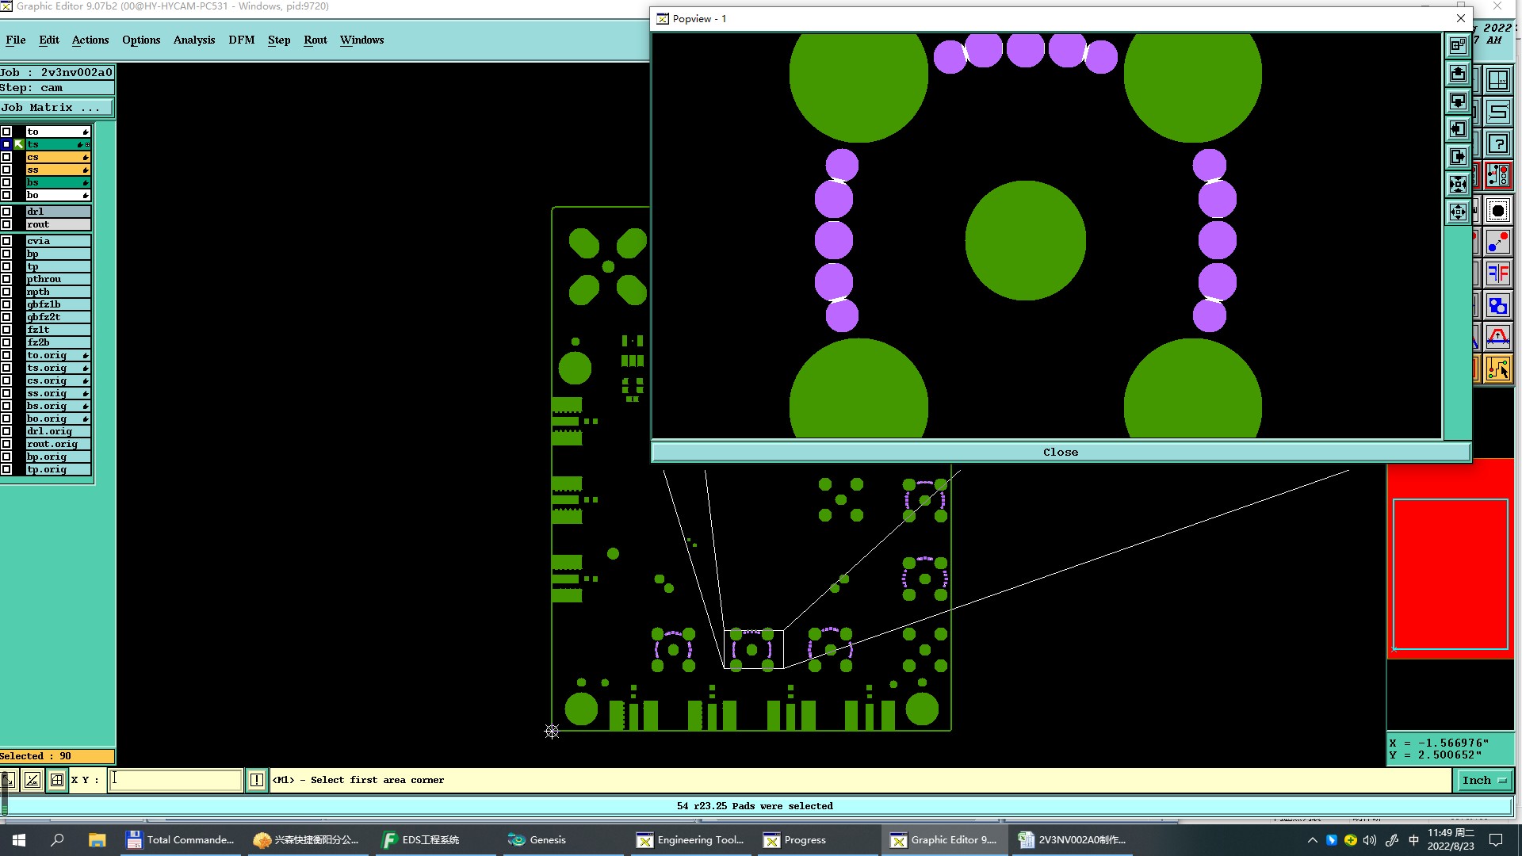Open the DFM menu

(x=241, y=40)
